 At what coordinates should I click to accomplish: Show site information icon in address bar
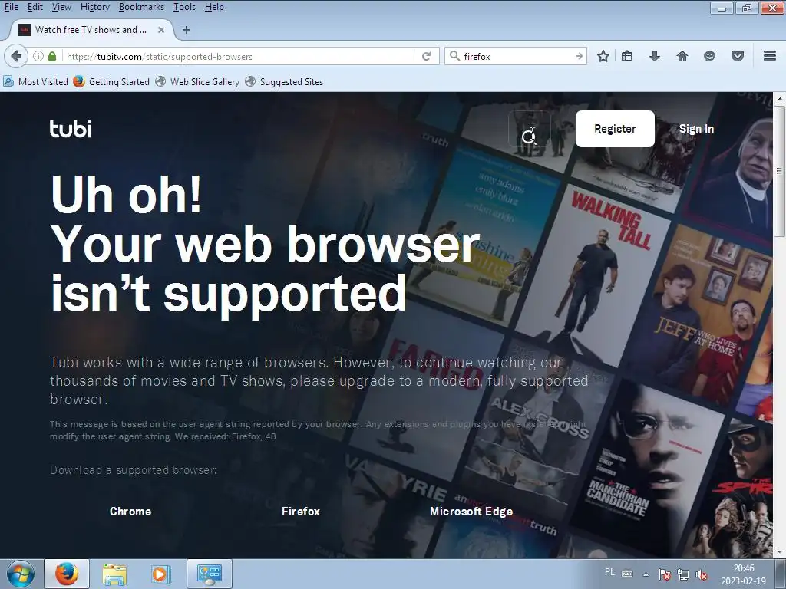pyautogui.click(x=38, y=56)
